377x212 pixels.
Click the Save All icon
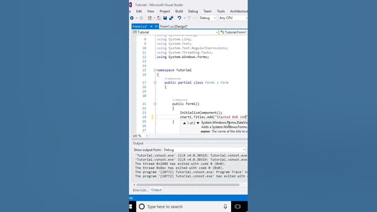(x=171, y=18)
